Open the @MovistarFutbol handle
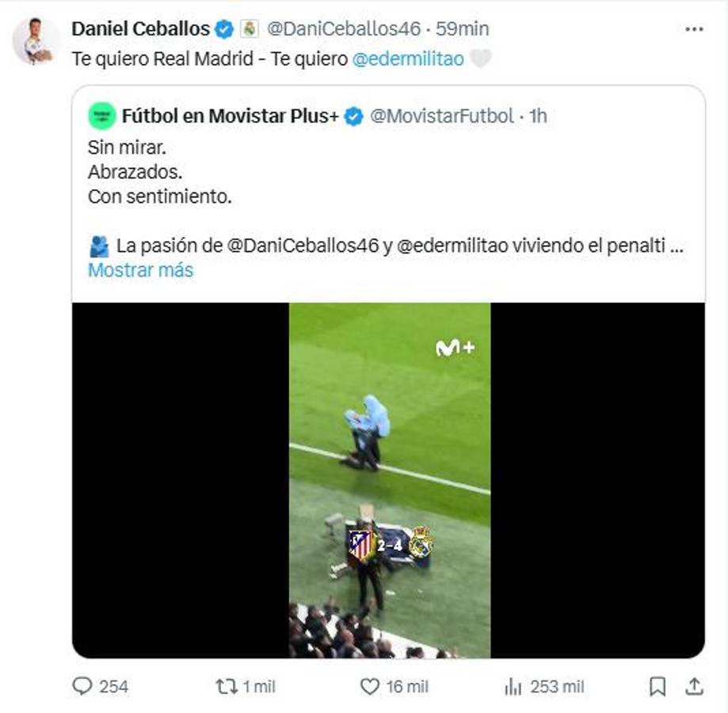The width and height of the screenshot is (728, 713). pyautogui.click(x=442, y=116)
